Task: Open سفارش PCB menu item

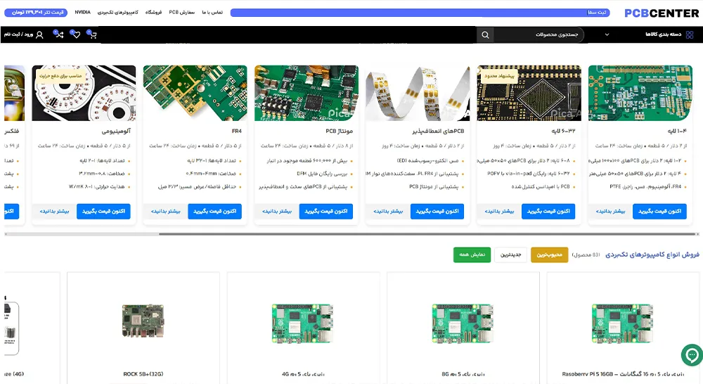Action: click(181, 12)
